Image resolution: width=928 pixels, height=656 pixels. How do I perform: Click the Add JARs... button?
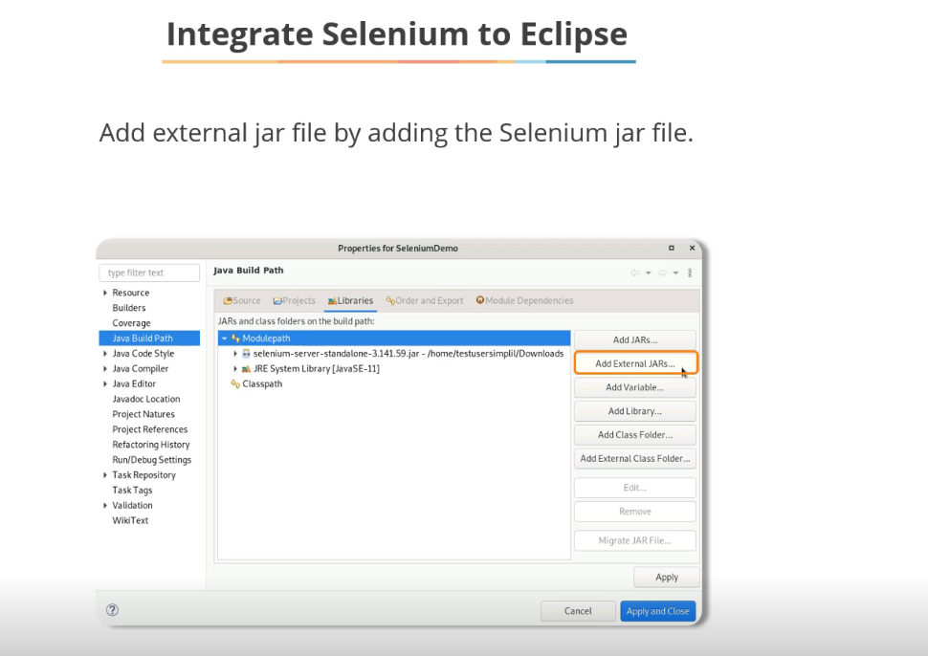coord(635,340)
